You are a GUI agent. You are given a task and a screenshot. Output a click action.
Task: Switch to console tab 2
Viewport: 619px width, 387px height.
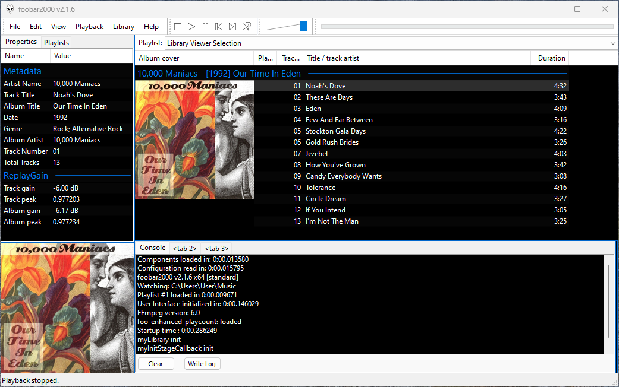(x=184, y=248)
